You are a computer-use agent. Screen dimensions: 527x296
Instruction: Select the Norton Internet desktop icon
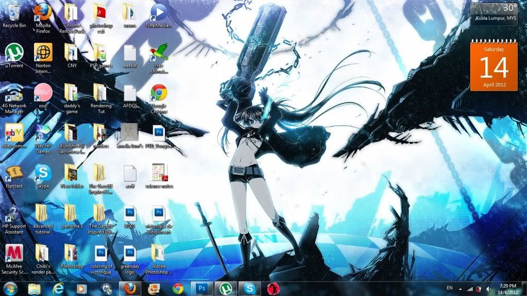tap(43, 59)
